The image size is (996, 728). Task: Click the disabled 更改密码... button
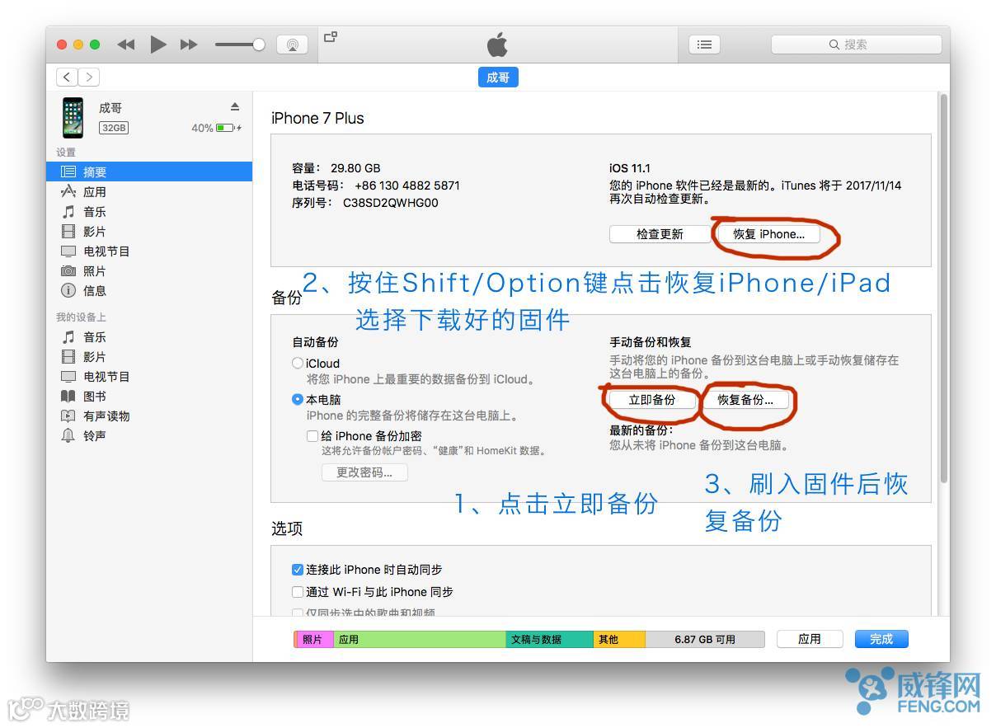click(x=364, y=472)
